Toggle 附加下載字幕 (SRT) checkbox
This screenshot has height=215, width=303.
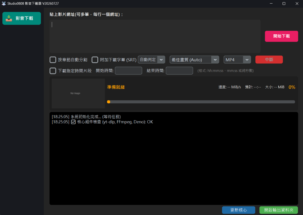coord(95,60)
